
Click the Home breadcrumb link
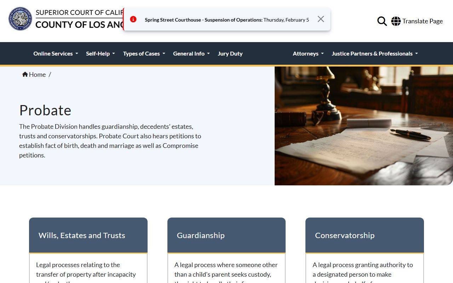(37, 74)
